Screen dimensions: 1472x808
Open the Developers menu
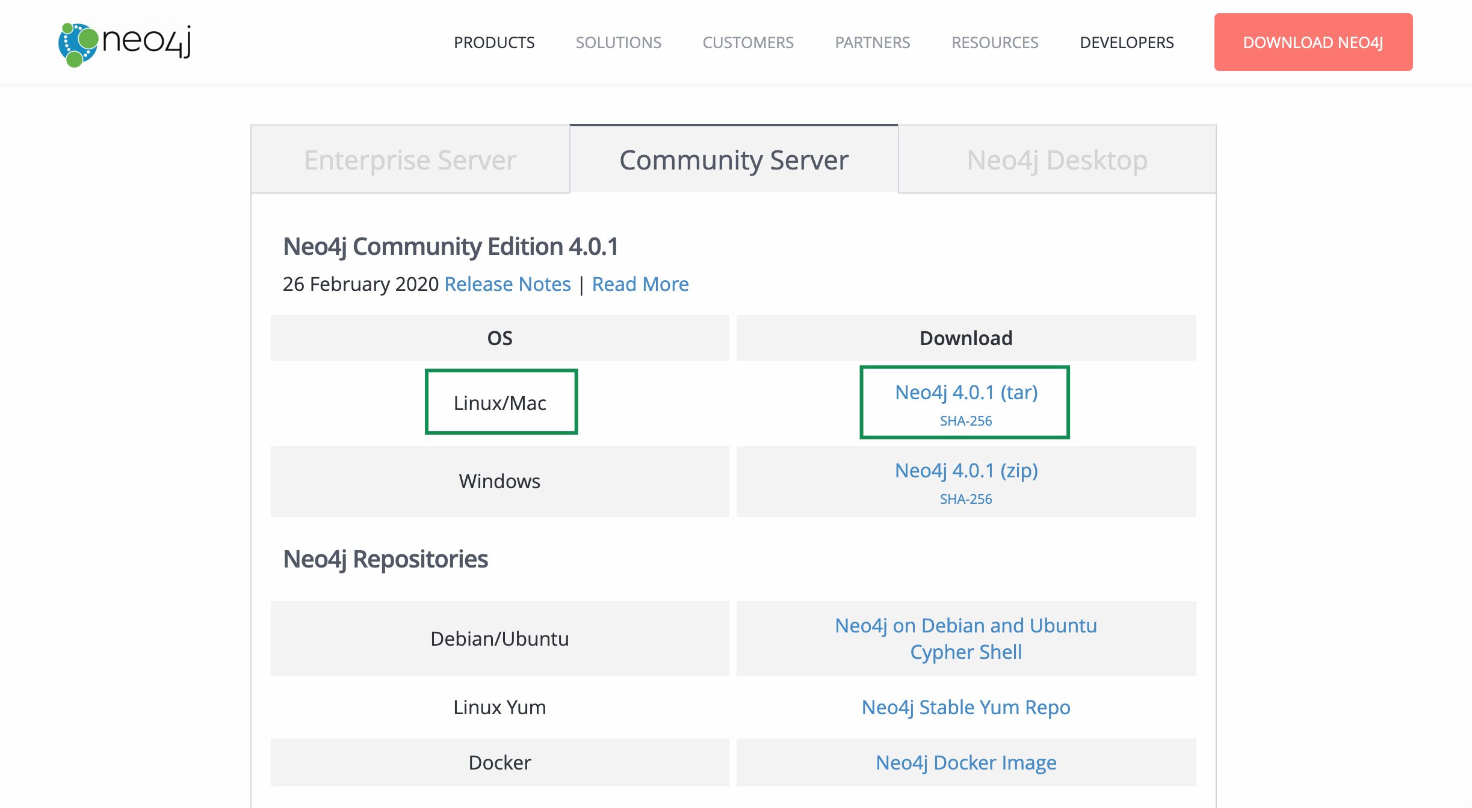pos(1127,43)
